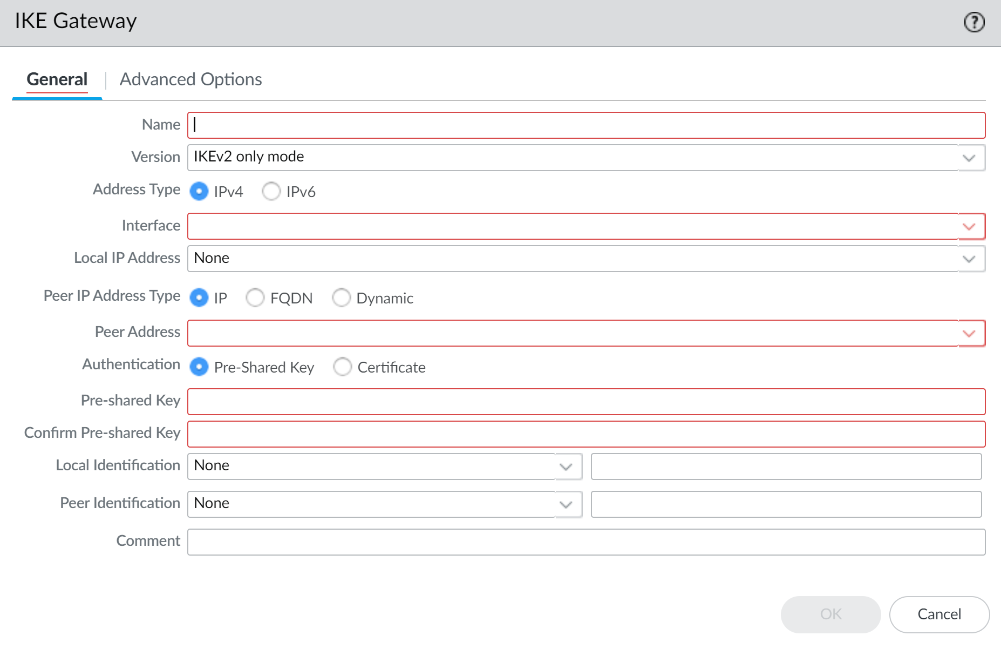Set peer address type to Dynamic
The height and width of the screenshot is (649, 1001).
pyautogui.click(x=342, y=298)
